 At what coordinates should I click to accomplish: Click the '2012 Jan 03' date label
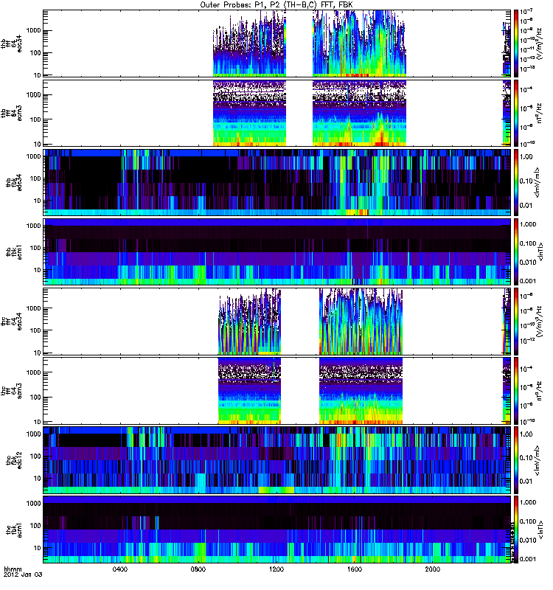click(23, 575)
